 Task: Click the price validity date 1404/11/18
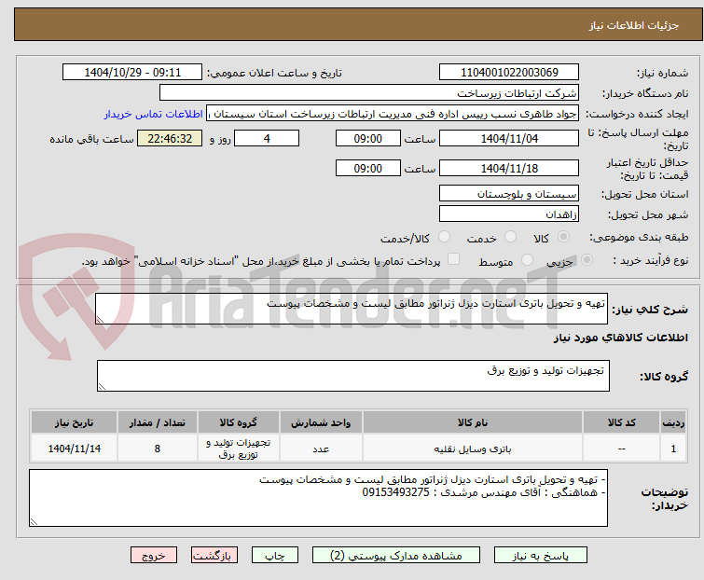pos(509,169)
